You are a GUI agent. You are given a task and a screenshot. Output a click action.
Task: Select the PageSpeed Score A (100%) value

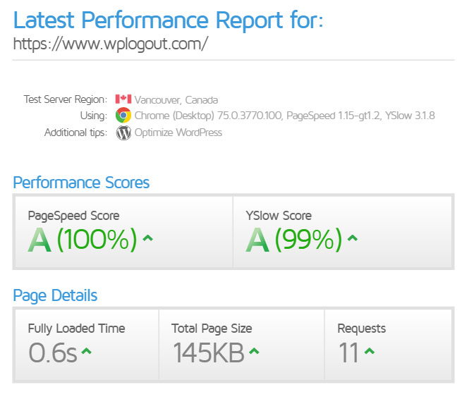click(x=83, y=240)
